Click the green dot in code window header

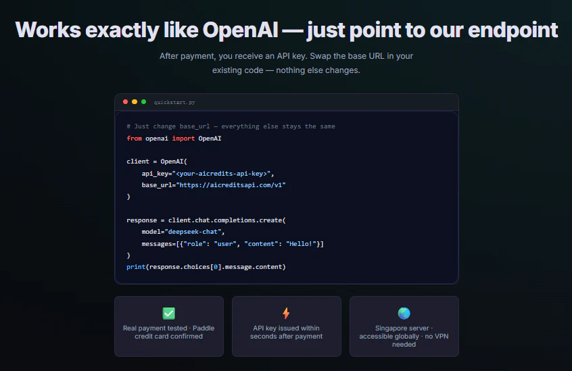[144, 101]
